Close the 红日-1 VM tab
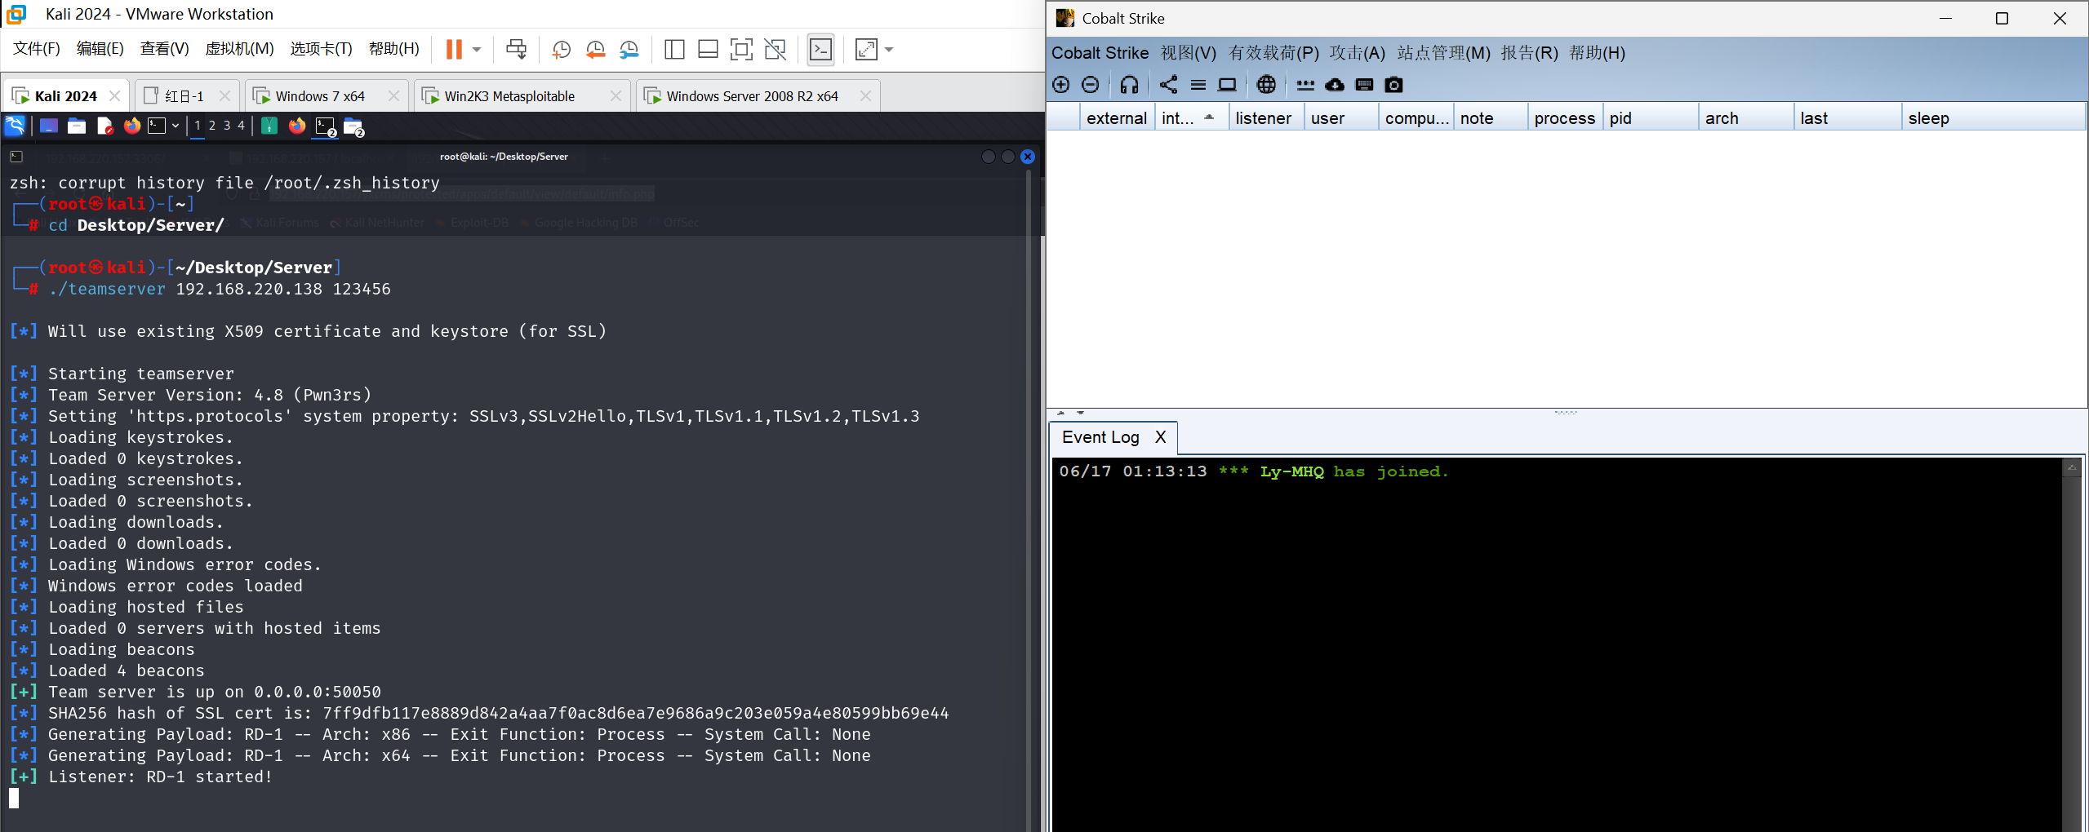The image size is (2089, 832). coord(224,96)
